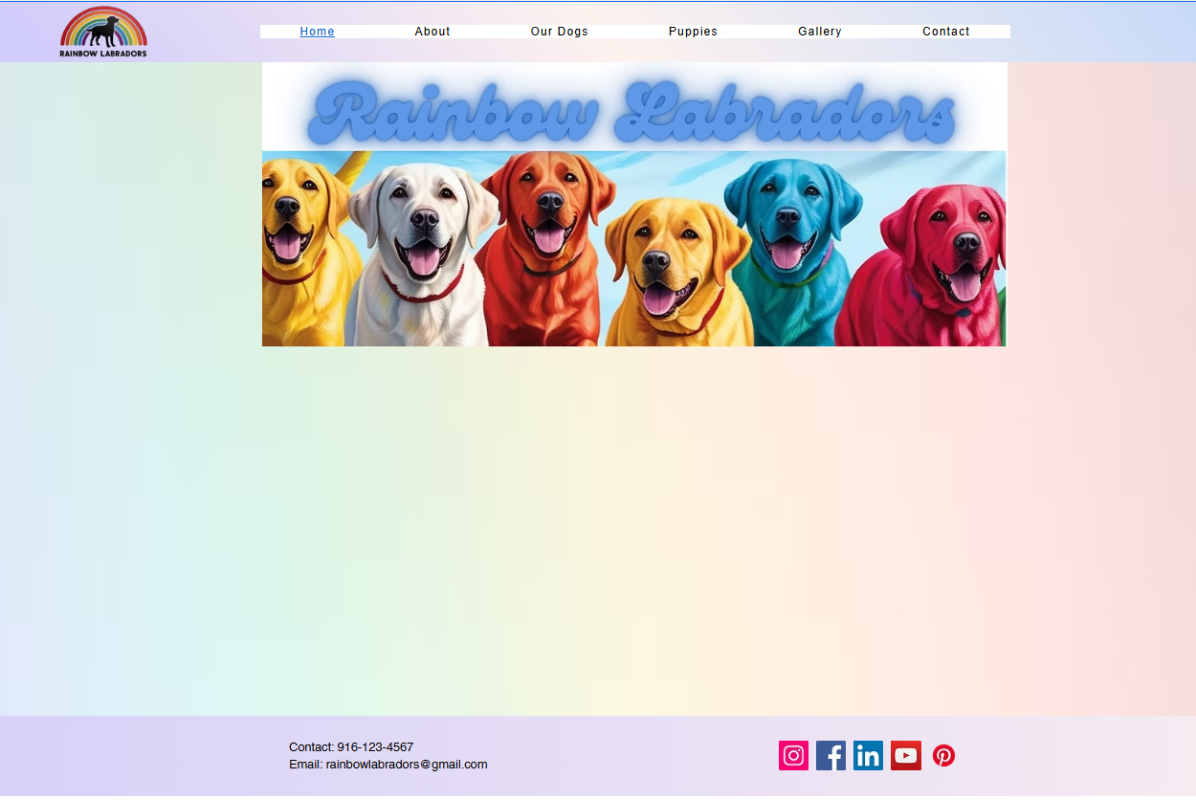Open the Pinterest page
Screen dimensions: 1196x800
[x=943, y=755]
